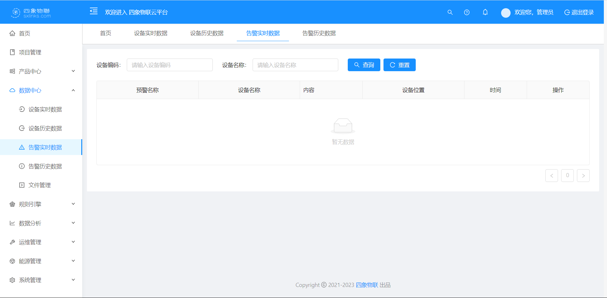
Task: Open 退出登录 to log out
Action: [x=579, y=12]
